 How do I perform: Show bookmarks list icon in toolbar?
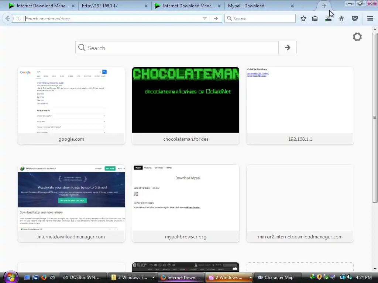coord(315,18)
